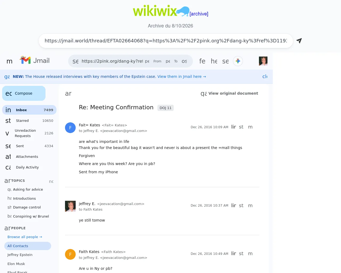341x273 pixels.
Task: Star the 10:09 AM Fait= Kates message
Action: (241, 127)
